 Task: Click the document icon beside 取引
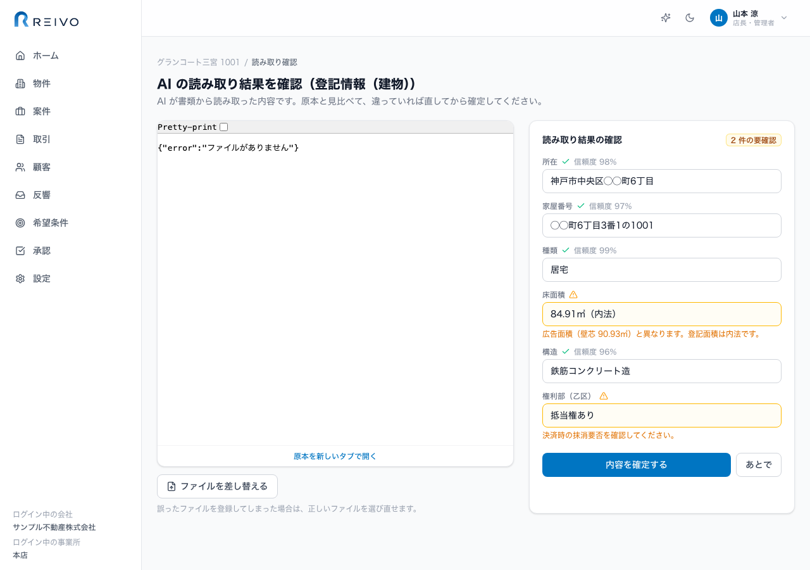click(20, 139)
